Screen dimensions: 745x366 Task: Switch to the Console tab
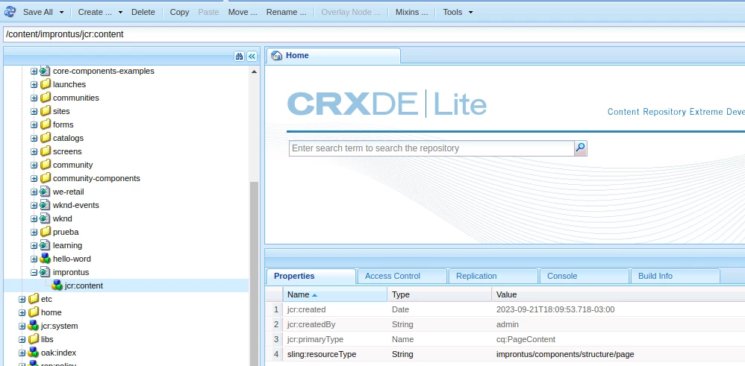click(x=584, y=276)
